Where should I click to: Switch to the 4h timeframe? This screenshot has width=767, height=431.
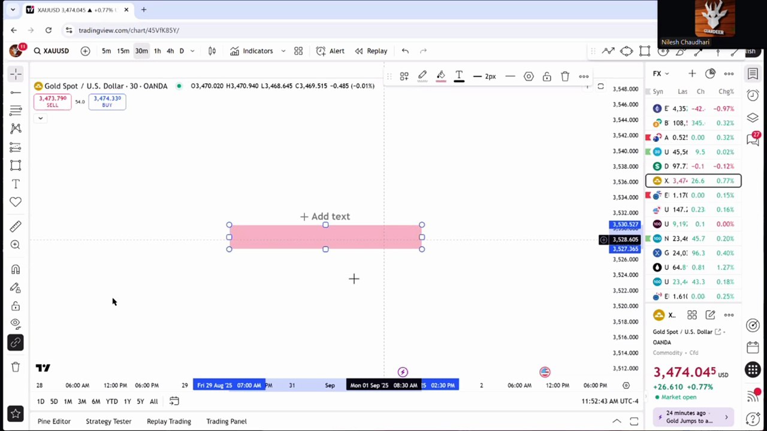coord(170,51)
